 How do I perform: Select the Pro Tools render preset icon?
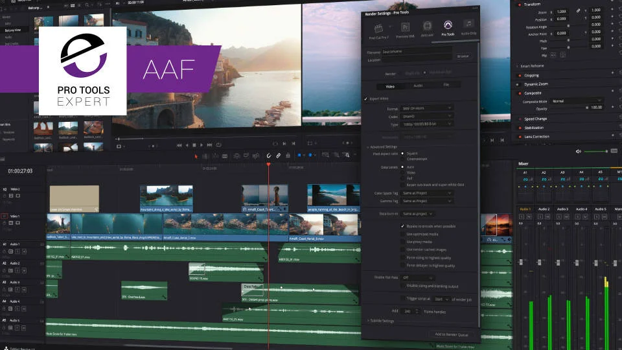[x=448, y=26]
